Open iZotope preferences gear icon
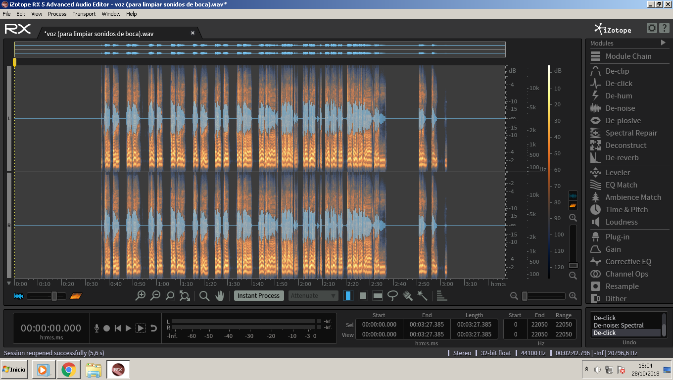Image resolution: width=673 pixels, height=380 pixels. point(652,28)
